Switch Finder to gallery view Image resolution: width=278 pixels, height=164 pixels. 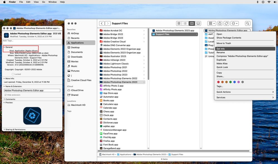pyautogui.click(x=198, y=23)
